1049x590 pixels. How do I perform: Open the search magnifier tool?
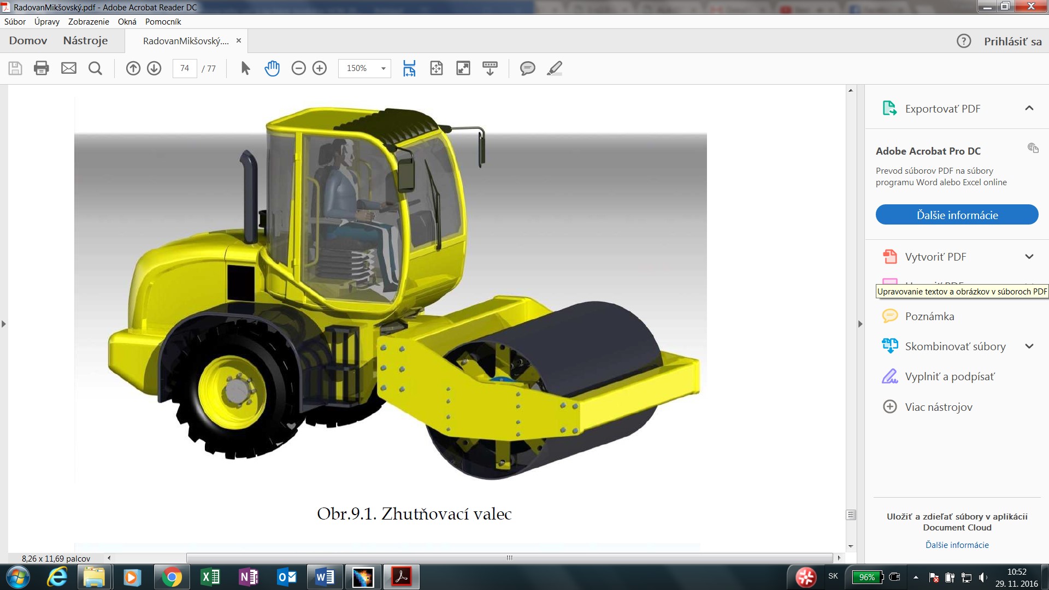[95, 68]
